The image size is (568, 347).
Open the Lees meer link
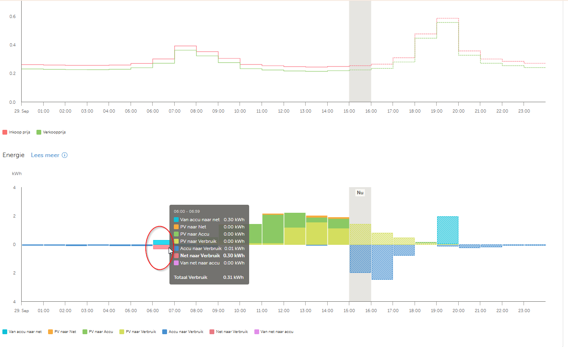(x=45, y=155)
